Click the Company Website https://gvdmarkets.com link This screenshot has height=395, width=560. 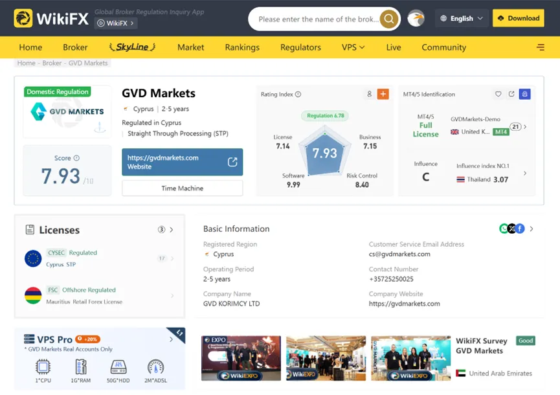coord(404,304)
